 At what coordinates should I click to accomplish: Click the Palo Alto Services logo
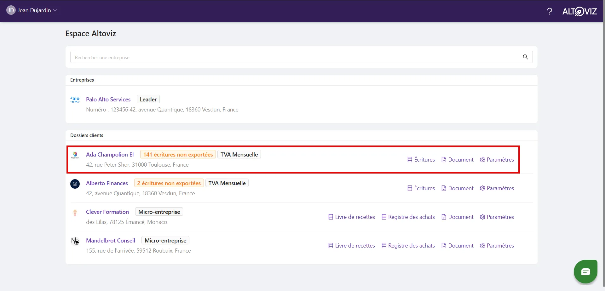pos(75,100)
